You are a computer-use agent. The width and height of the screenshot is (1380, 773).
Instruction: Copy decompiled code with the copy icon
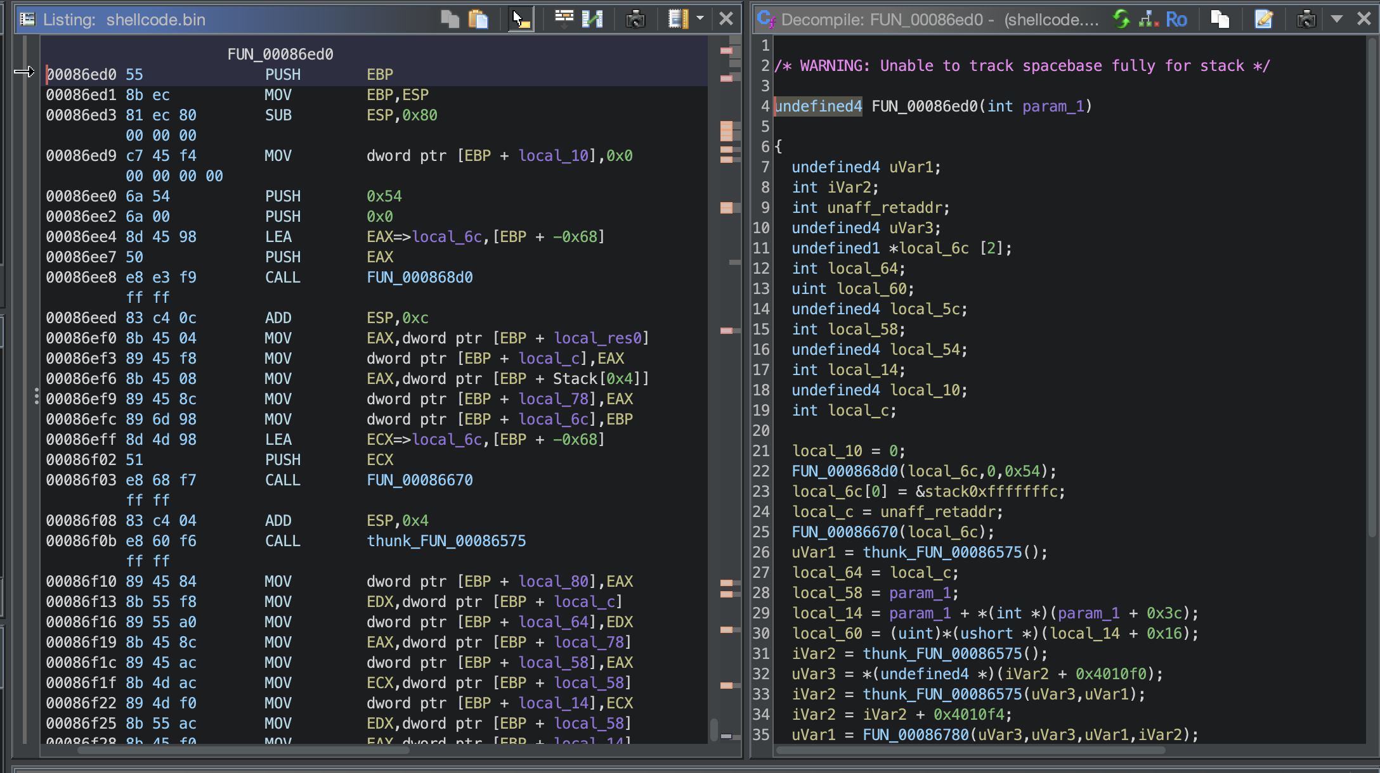point(1220,20)
